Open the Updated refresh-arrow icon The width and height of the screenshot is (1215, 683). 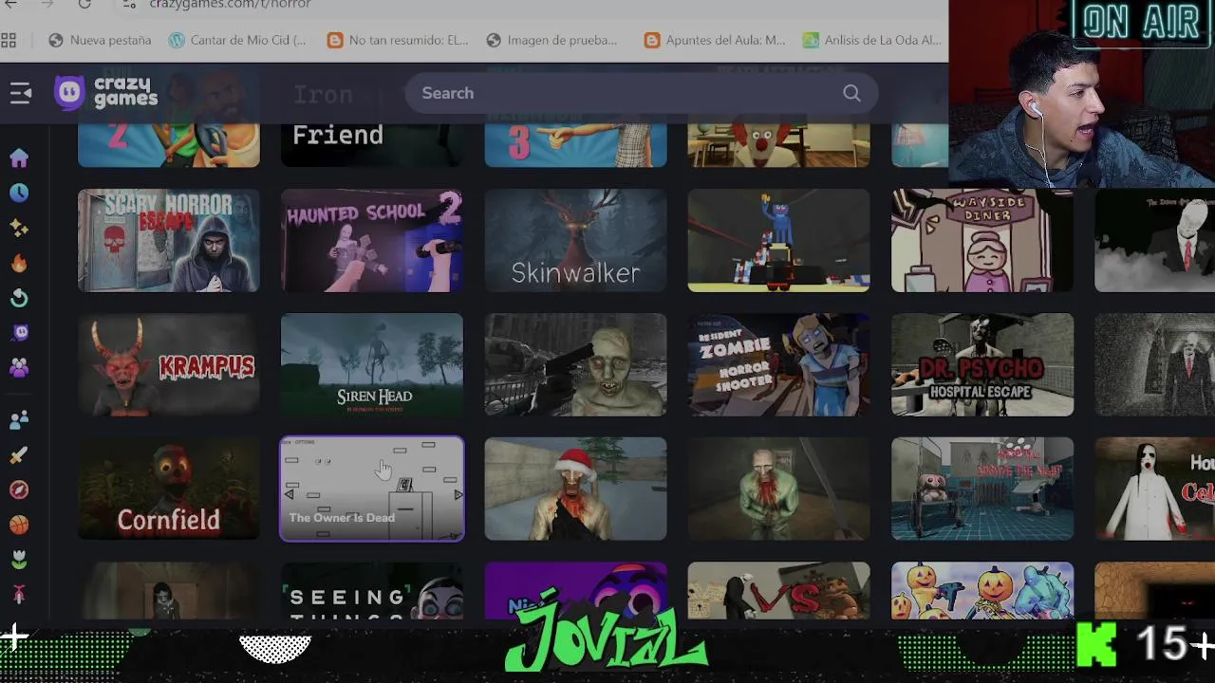point(19,298)
